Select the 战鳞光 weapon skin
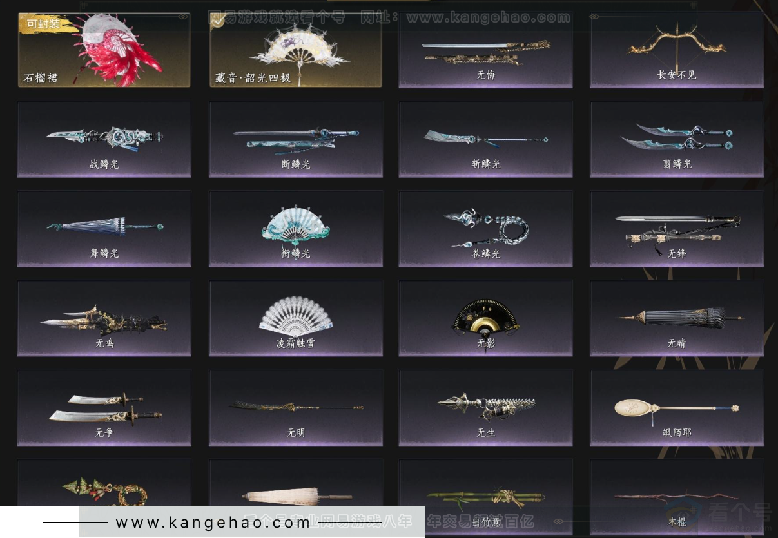Image resolution: width=778 pixels, height=538 pixels. pos(104,139)
